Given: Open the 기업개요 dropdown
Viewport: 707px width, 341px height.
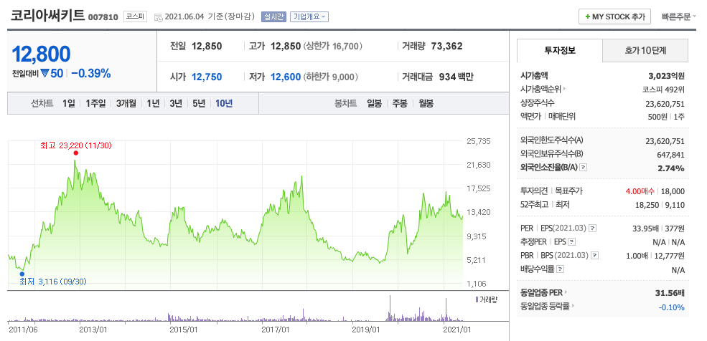Looking at the screenshot, I should (309, 16).
